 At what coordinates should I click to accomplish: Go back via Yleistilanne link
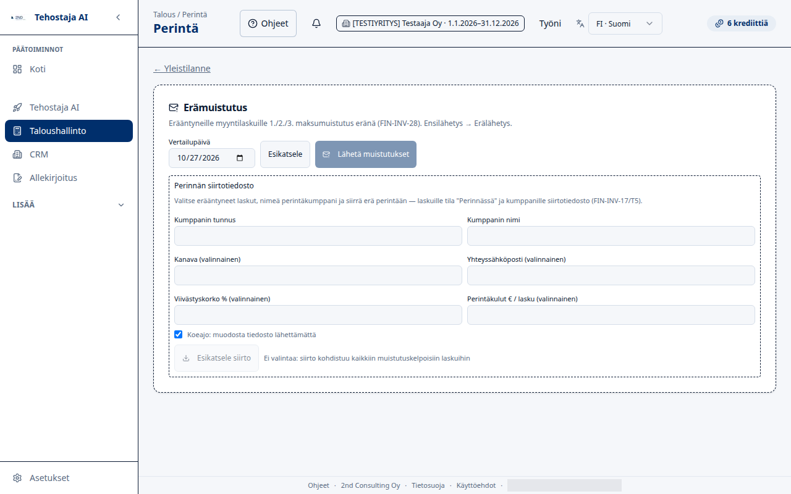tap(182, 69)
